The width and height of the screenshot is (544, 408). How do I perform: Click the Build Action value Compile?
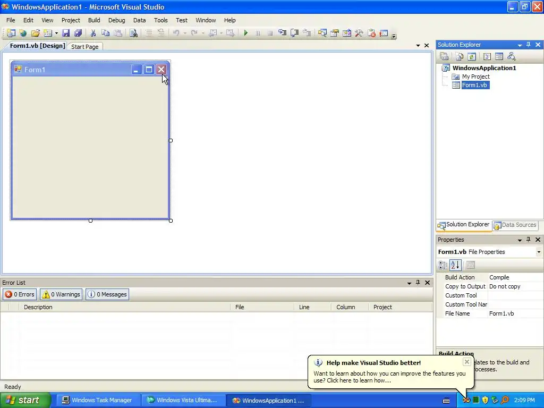click(x=499, y=277)
